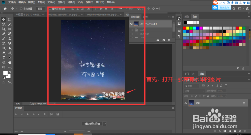Select the Pen tool
Image resolution: width=251 pixels, height=135 pixels.
(10, 53)
